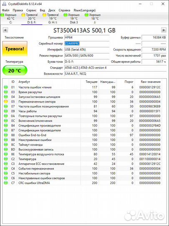Click the Буква тома field D: E: F:
169x226 pixels.
point(87,62)
